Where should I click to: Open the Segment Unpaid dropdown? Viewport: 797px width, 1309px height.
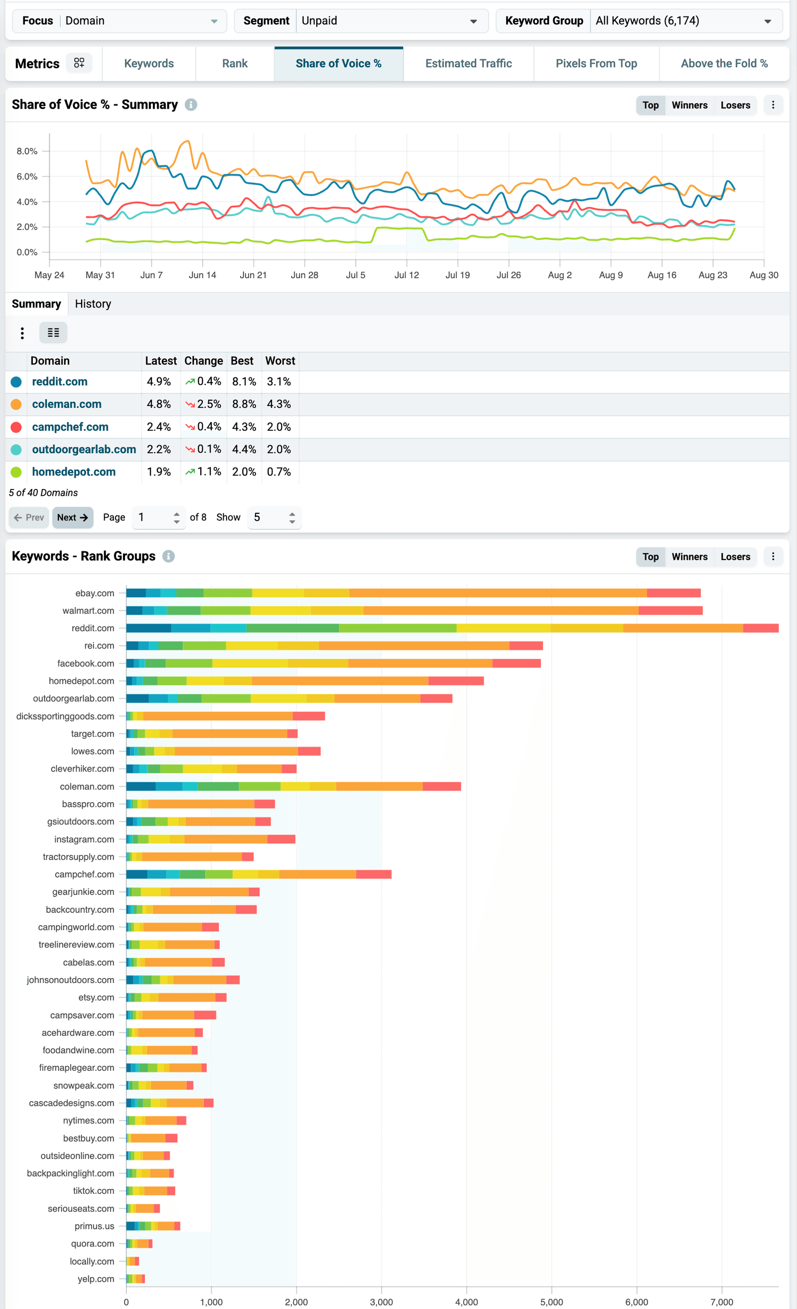pyautogui.click(x=361, y=21)
